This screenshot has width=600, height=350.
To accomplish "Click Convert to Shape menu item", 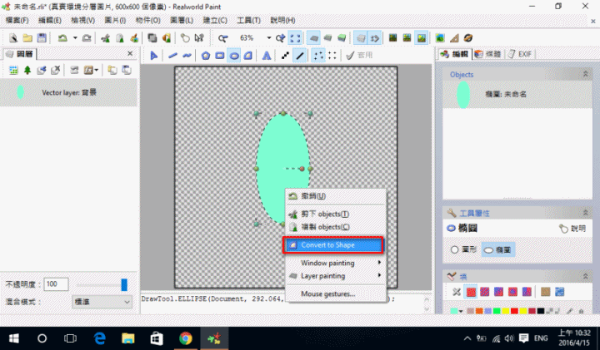I will coord(333,245).
